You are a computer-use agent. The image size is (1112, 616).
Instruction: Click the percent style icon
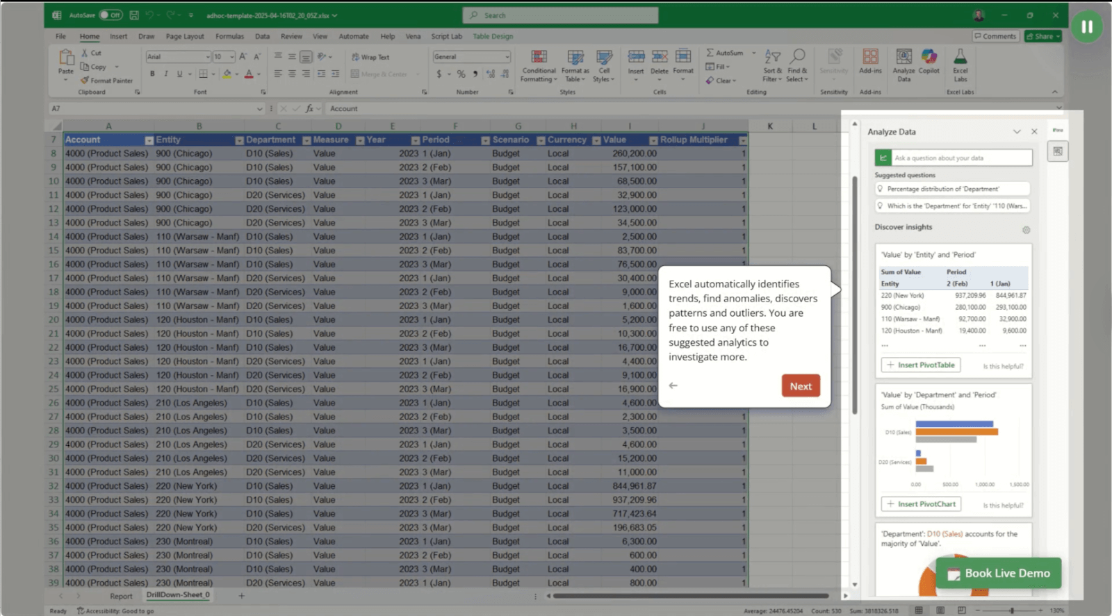pyautogui.click(x=461, y=74)
